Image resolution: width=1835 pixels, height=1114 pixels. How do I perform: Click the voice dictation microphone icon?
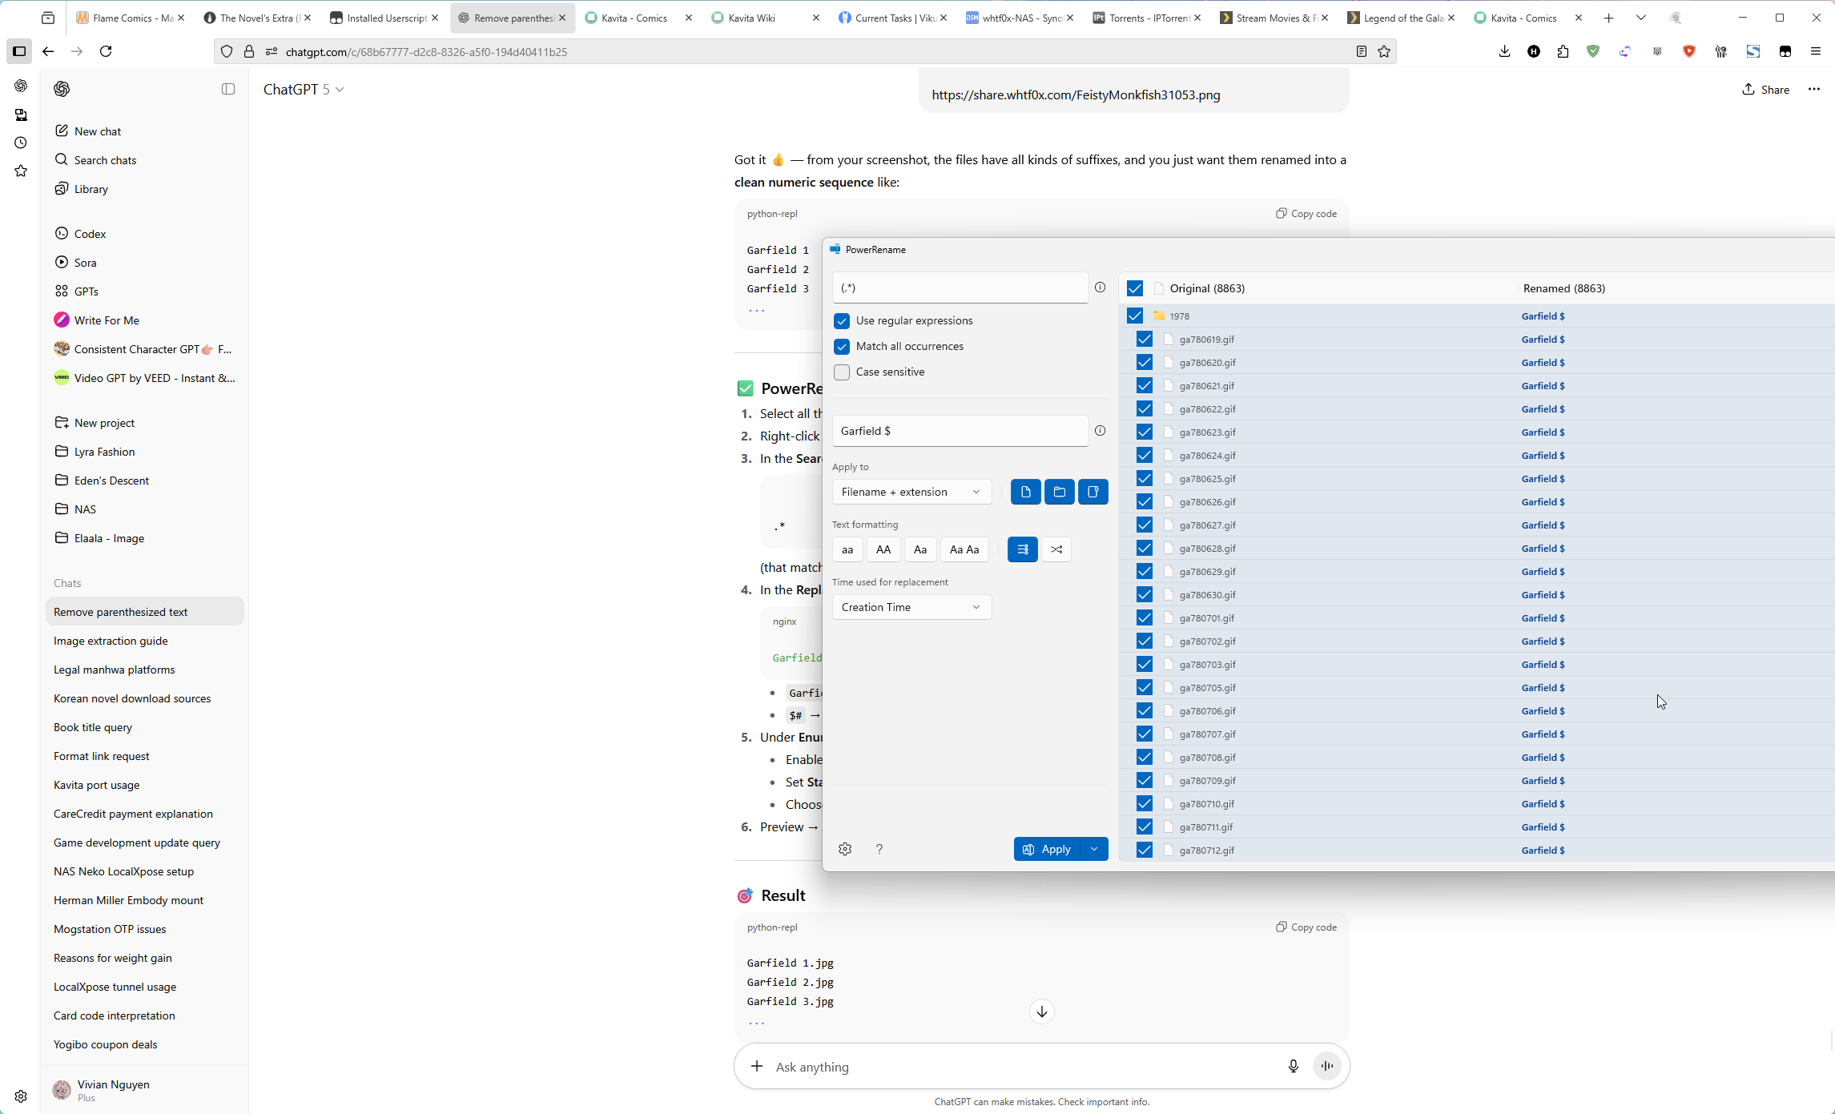coord(1293,1066)
